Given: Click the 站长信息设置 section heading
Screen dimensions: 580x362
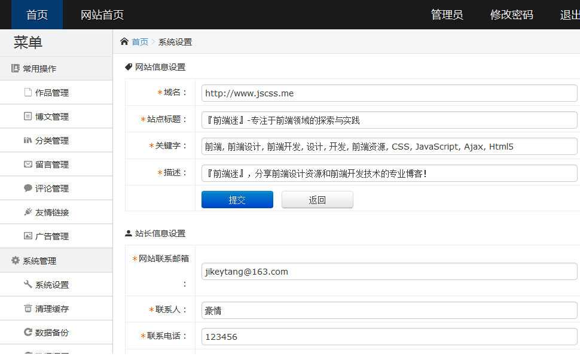Looking at the screenshot, I should [x=160, y=233].
